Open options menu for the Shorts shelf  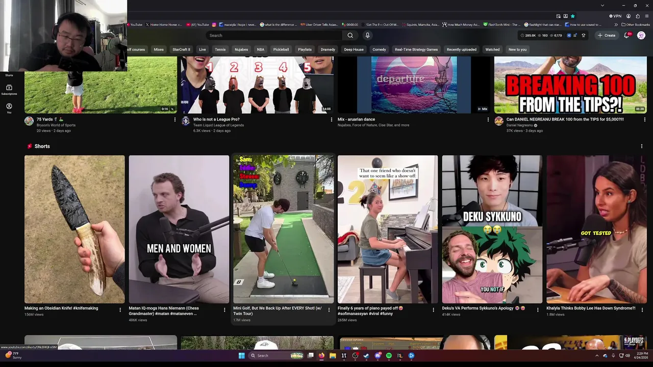pos(641,146)
